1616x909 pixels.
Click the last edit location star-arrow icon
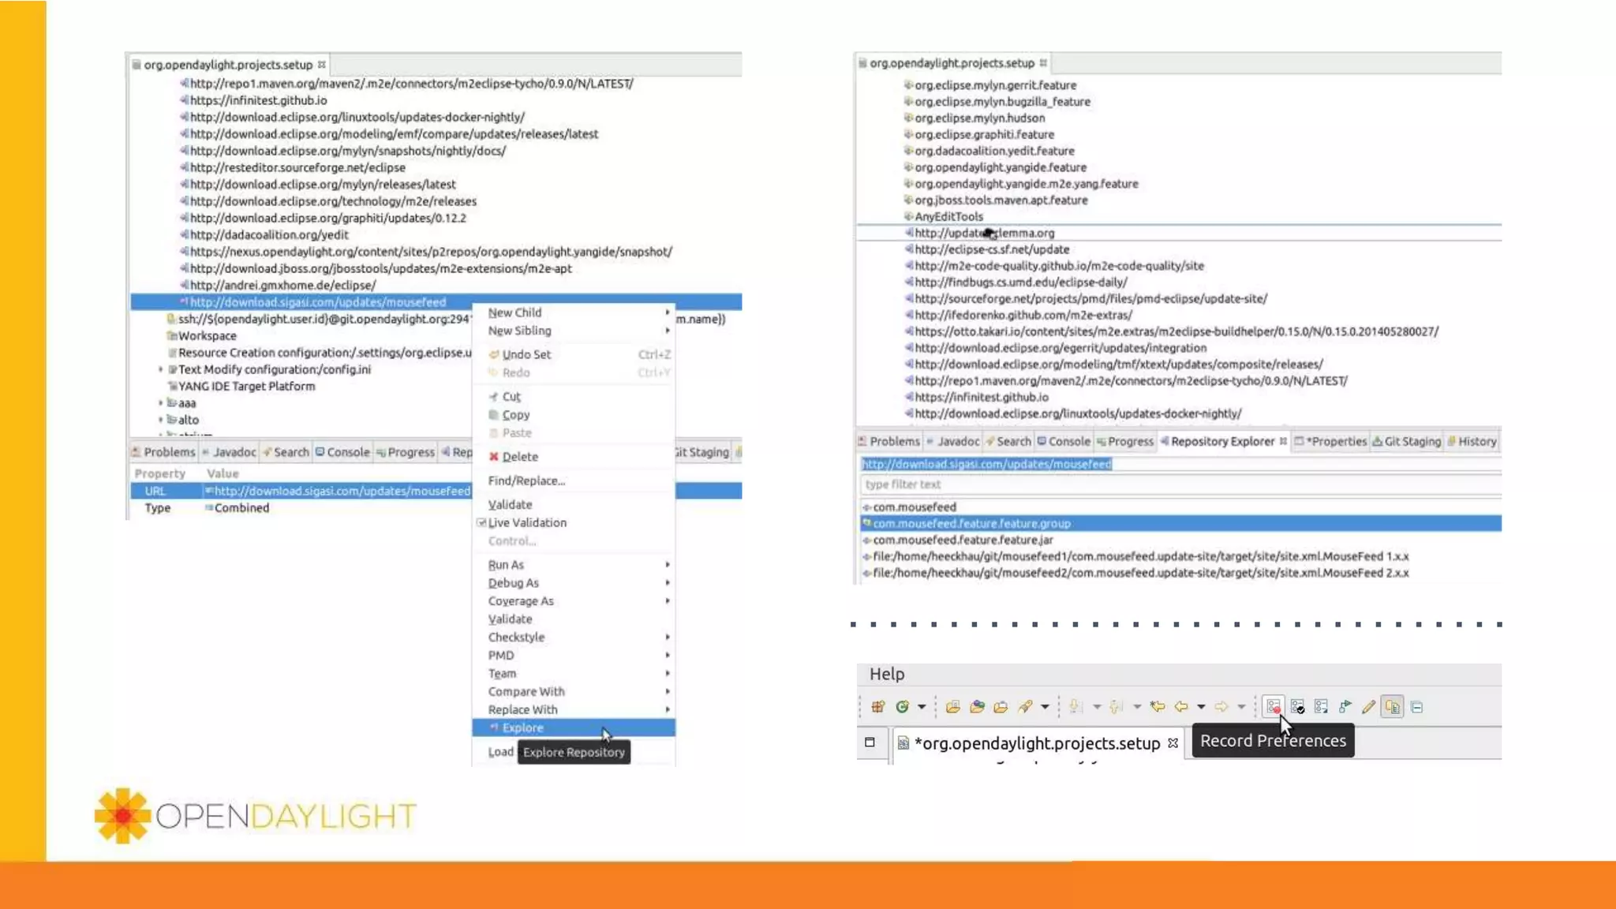(x=1158, y=707)
